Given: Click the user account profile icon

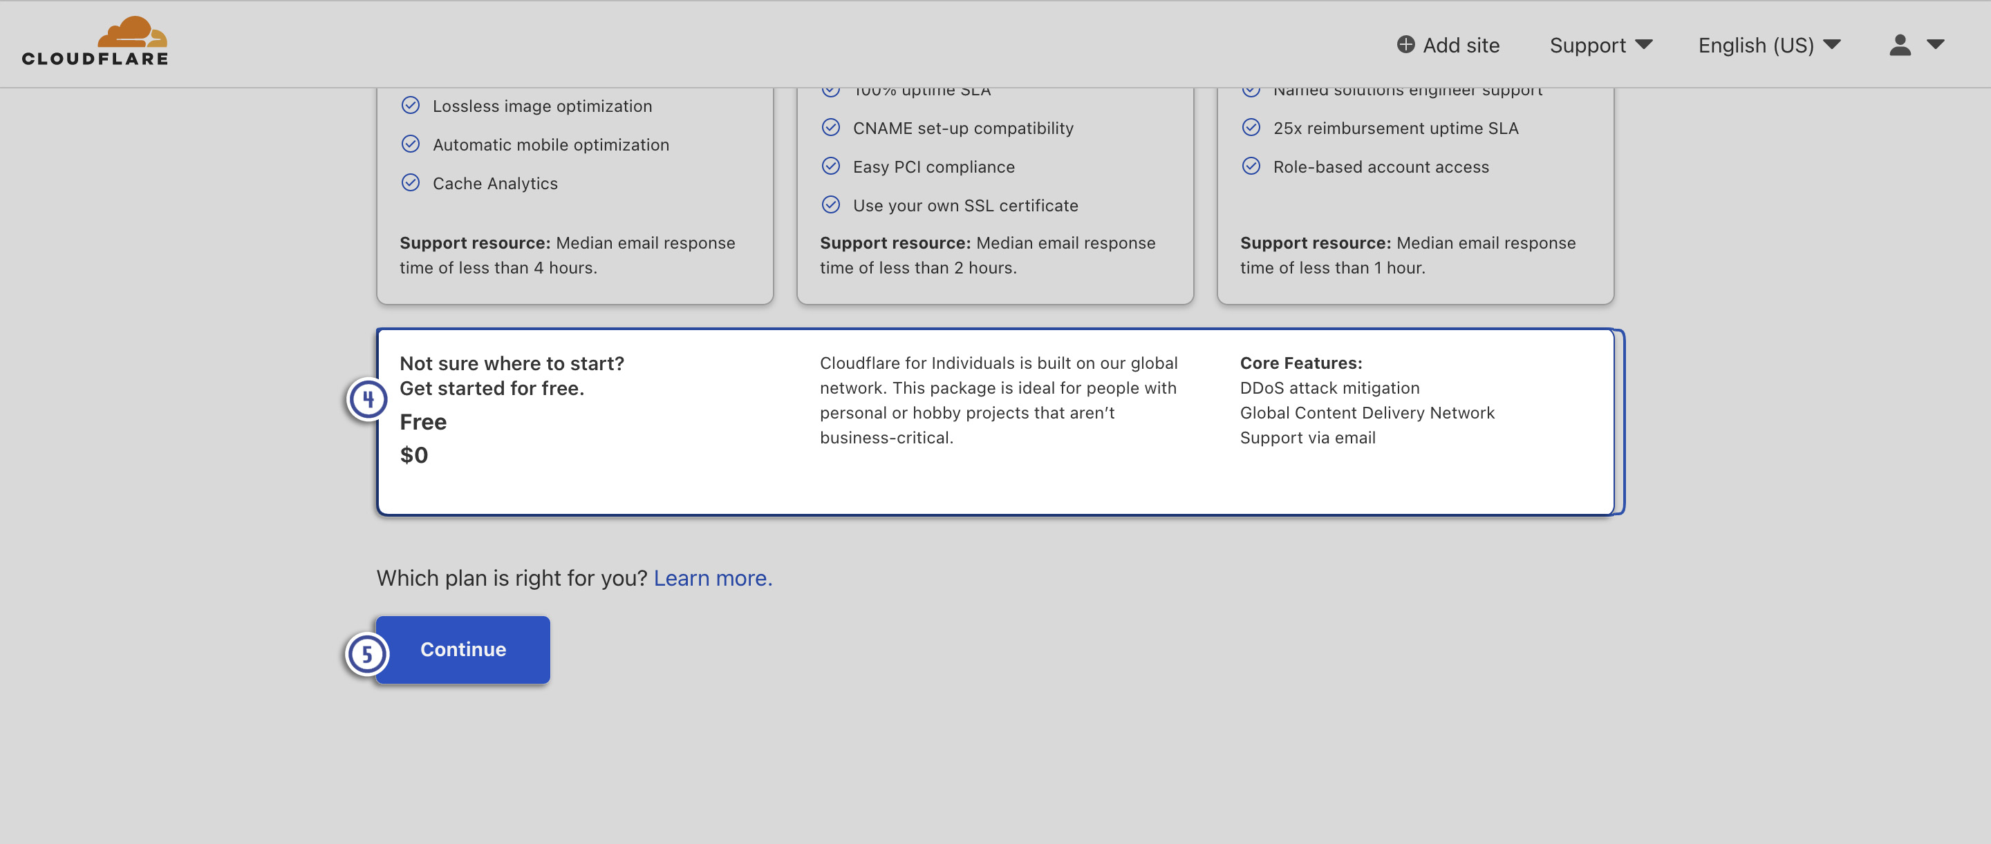Looking at the screenshot, I should [x=1900, y=45].
